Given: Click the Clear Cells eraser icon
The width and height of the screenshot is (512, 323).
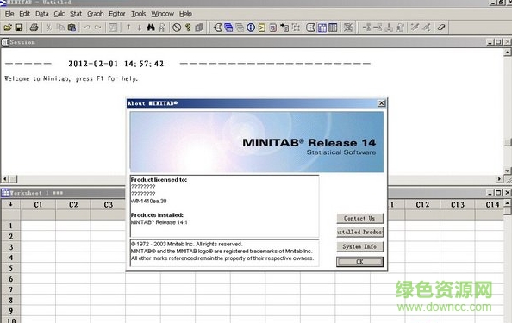Looking at the screenshot, I should 441,28.
